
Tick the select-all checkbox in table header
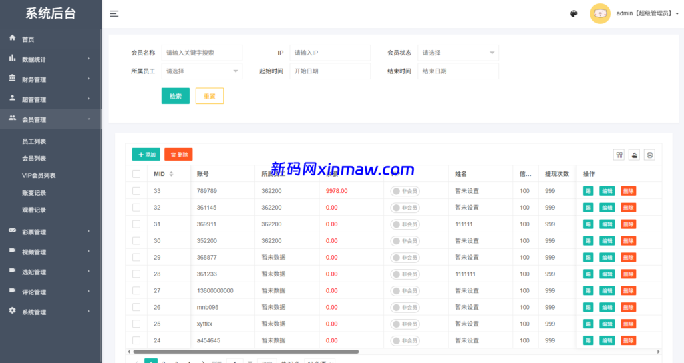pos(136,174)
